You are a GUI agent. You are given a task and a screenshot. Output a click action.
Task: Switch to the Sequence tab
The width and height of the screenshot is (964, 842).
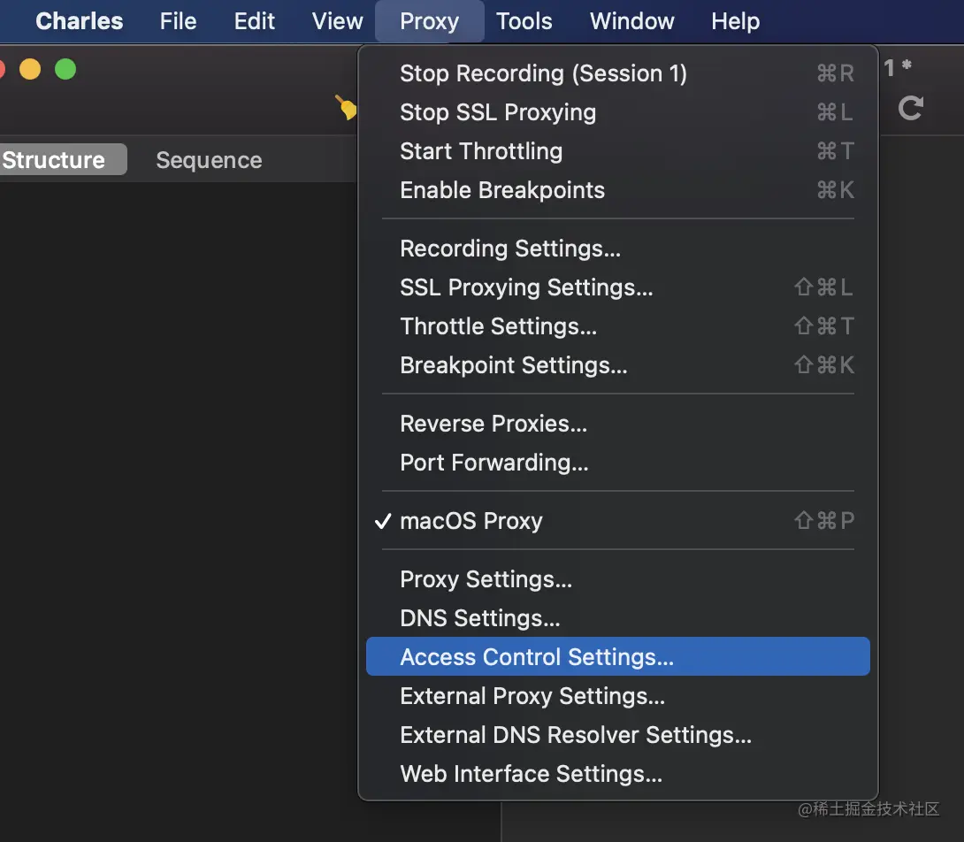[x=209, y=160]
